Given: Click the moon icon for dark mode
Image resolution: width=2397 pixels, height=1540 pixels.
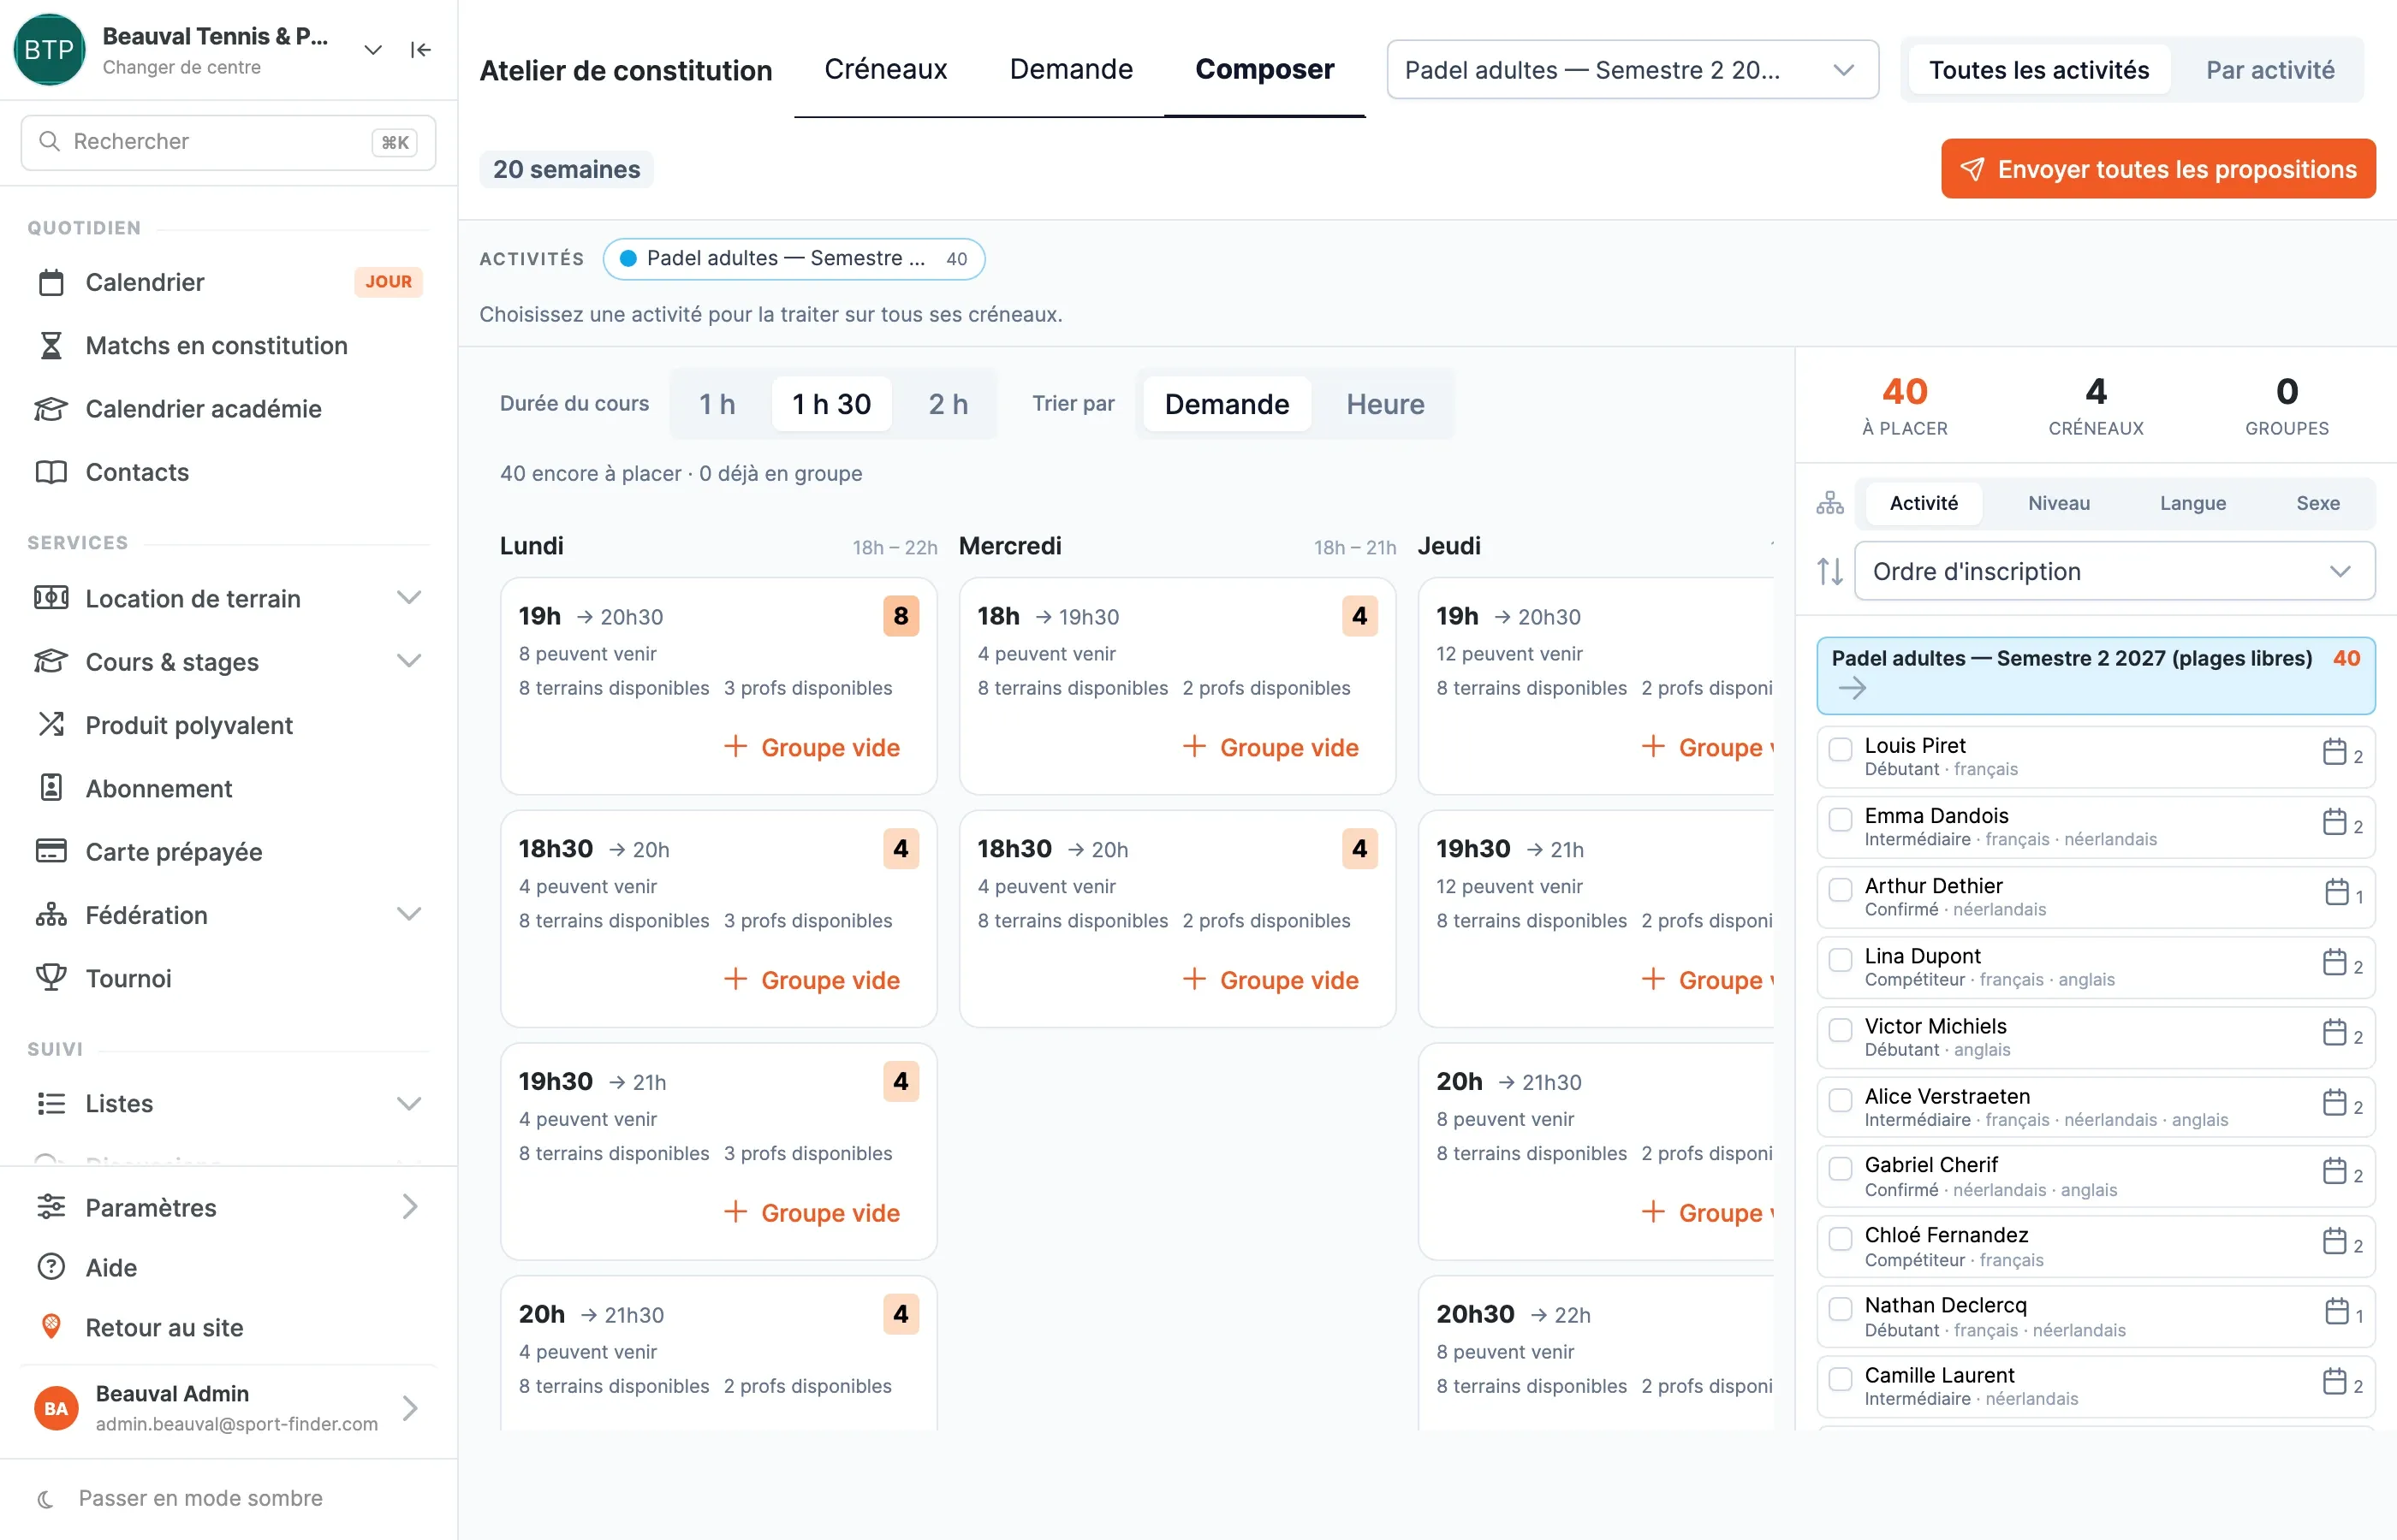Looking at the screenshot, I should (x=45, y=1498).
